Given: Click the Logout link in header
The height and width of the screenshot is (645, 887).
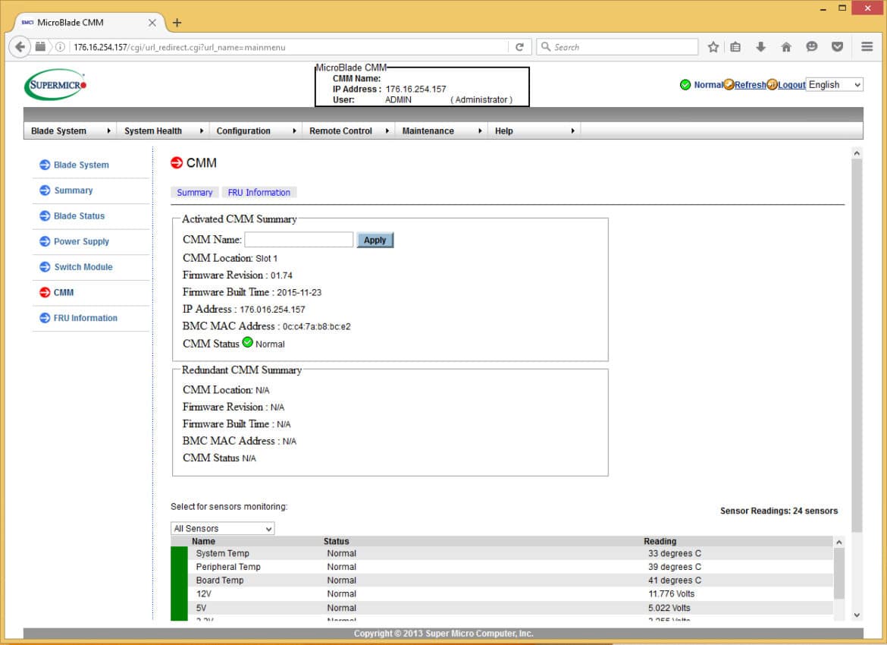Looking at the screenshot, I should (x=791, y=85).
